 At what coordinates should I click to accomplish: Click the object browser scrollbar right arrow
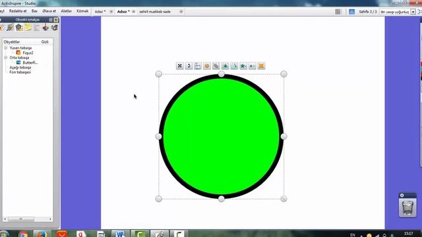[50, 219]
